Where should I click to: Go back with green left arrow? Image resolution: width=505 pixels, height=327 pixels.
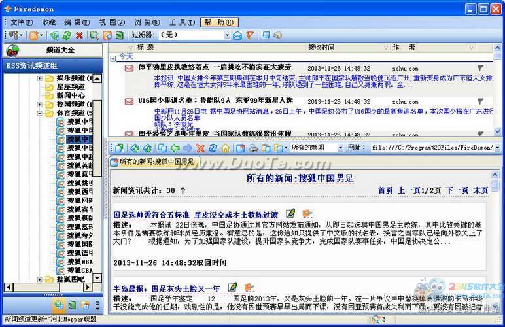coord(175,148)
